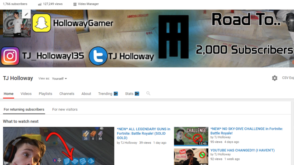Open the Stats tab
Screen dimensions: 294x165
coord(129,94)
